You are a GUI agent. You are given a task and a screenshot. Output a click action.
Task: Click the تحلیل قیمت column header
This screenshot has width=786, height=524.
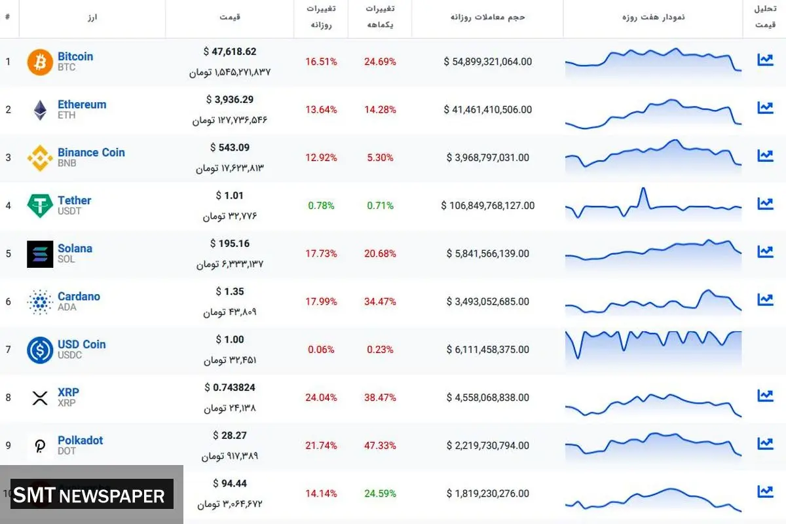click(x=764, y=17)
